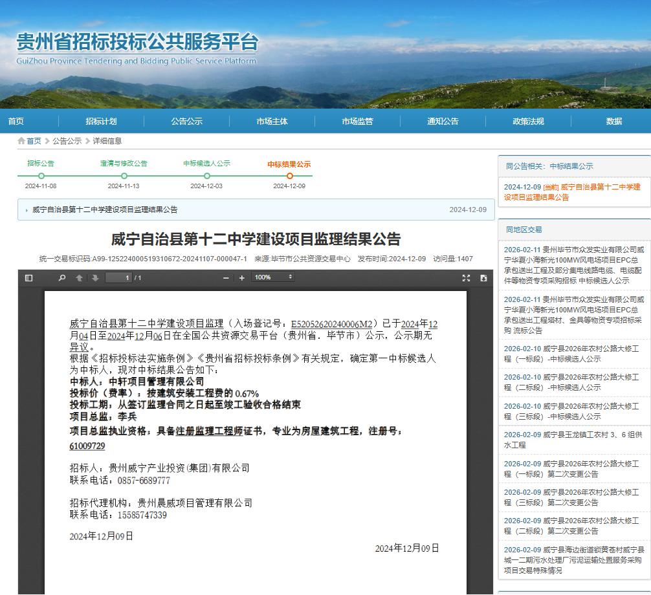Select the 招标公告 timeline step
This screenshot has height=595, width=651.
click(41, 175)
